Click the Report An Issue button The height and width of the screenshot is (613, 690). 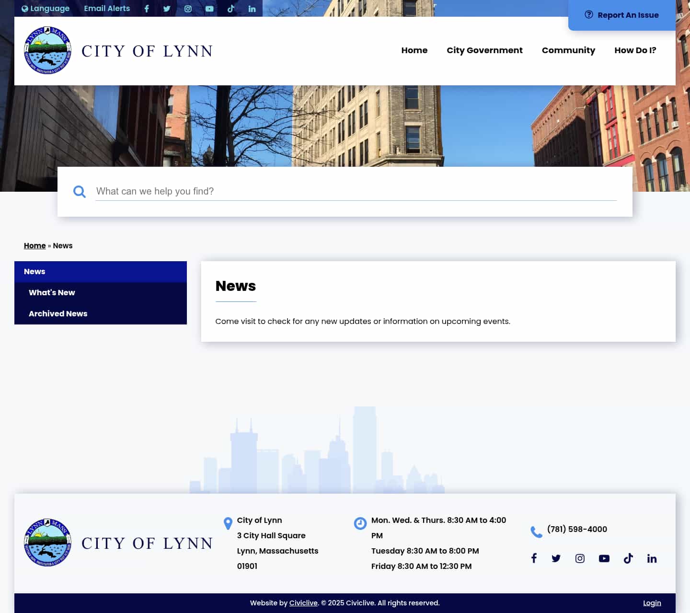[x=621, y=15]
